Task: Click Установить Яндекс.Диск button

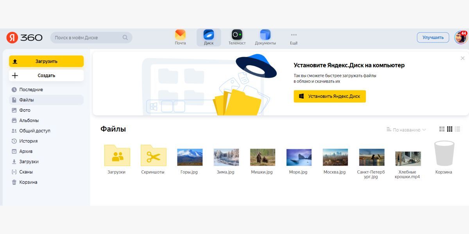Action: [x=329, y=96]
